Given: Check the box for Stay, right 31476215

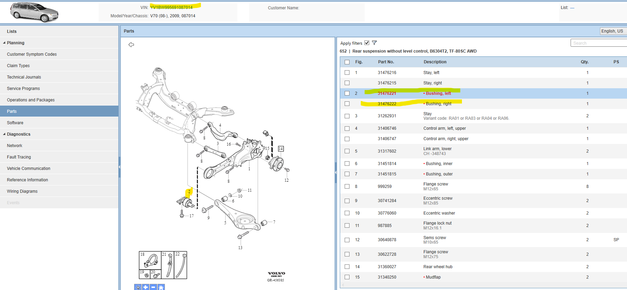Looking at the screenshot, I should [347, 83].
